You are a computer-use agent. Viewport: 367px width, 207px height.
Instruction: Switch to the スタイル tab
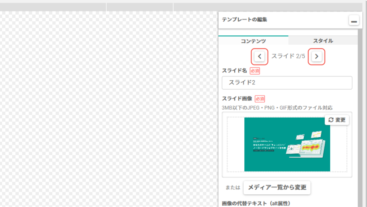323,41
